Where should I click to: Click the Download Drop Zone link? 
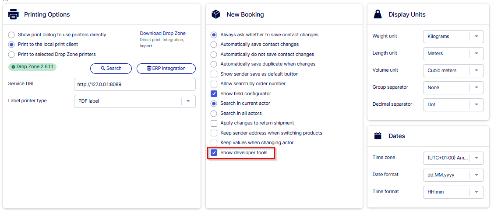coord(162,33)
